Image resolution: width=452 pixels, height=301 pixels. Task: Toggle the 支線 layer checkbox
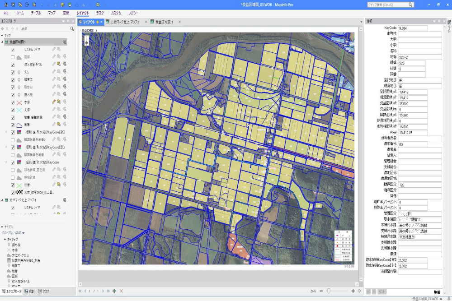coord(13,110)
